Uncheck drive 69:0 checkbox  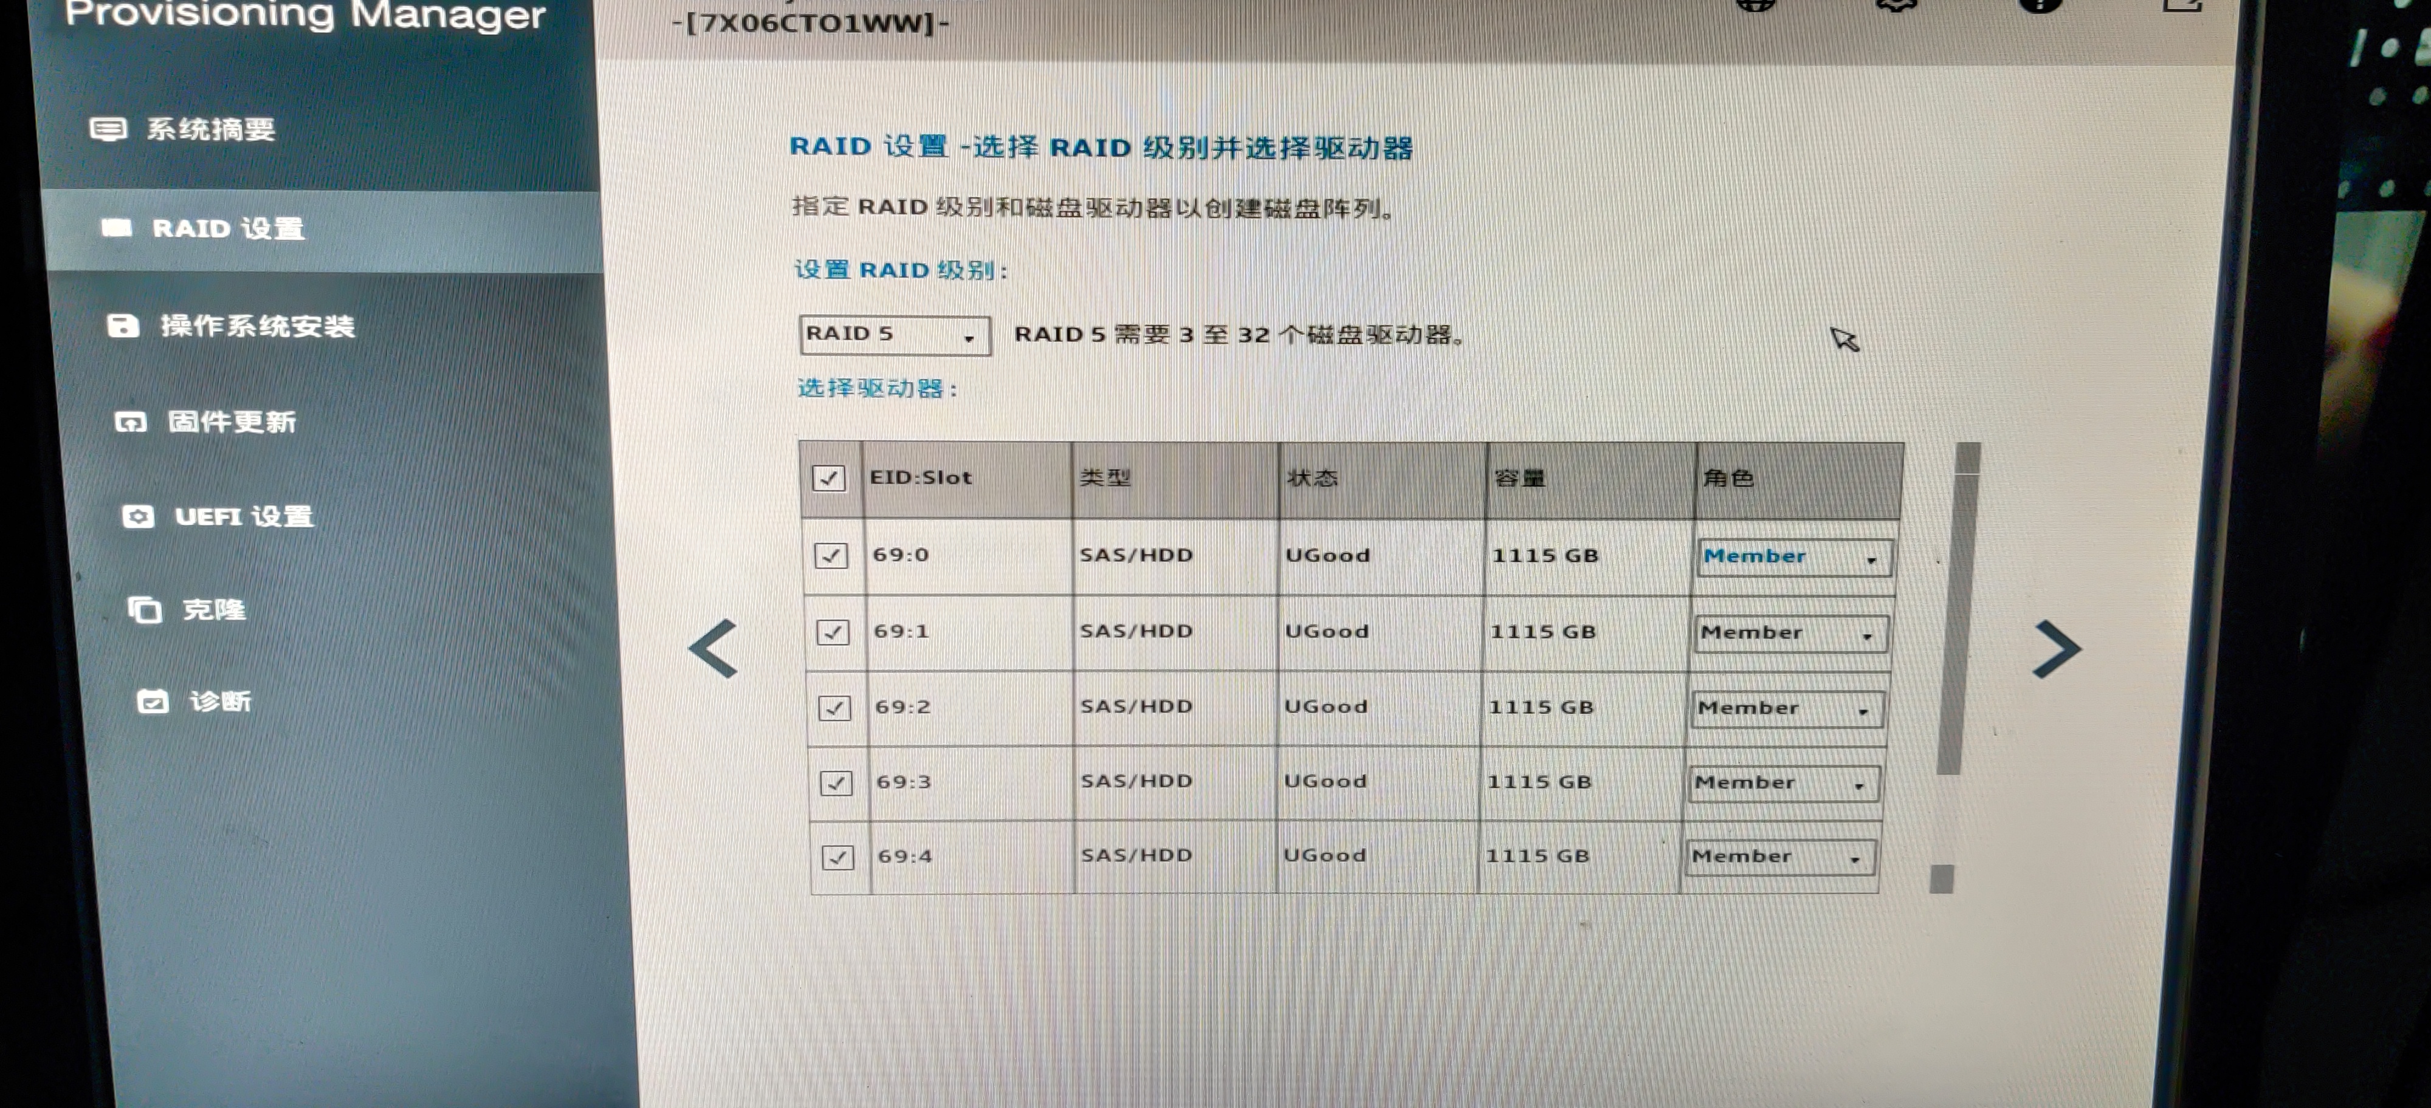(x=830, y=555)
